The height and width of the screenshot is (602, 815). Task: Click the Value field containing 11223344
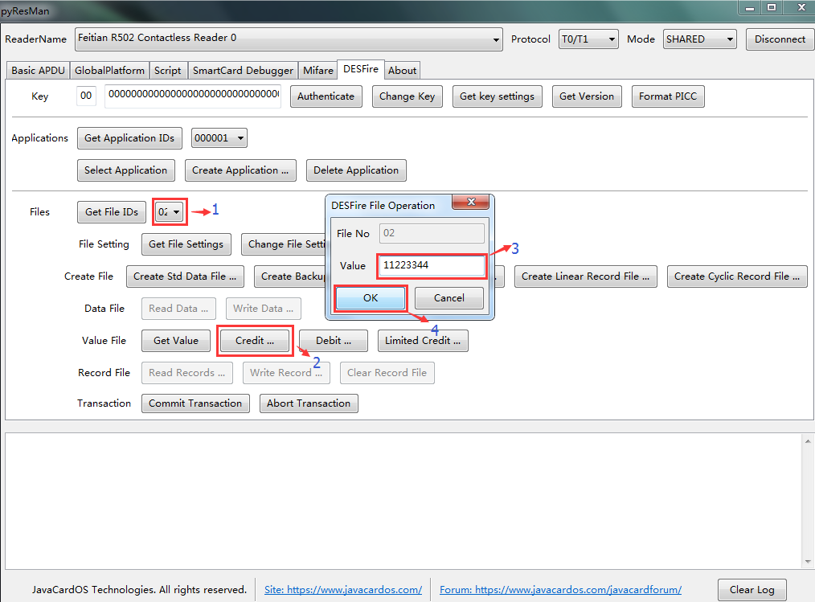(432, 265)
